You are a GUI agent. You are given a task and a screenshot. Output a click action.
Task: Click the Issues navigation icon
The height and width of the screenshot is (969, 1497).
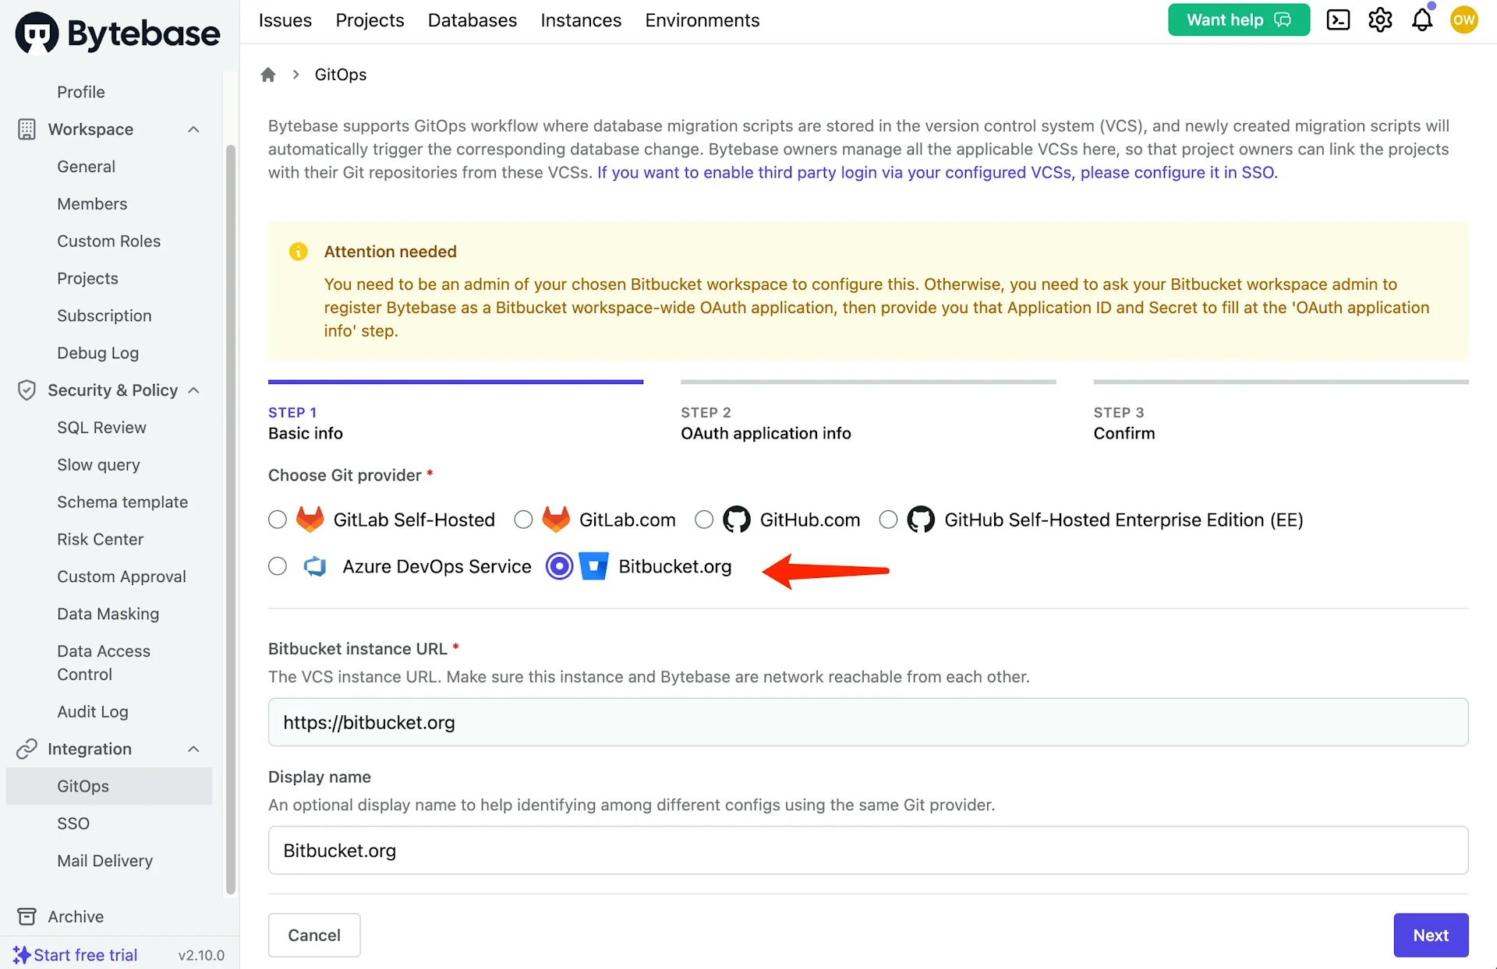(285, 19)
